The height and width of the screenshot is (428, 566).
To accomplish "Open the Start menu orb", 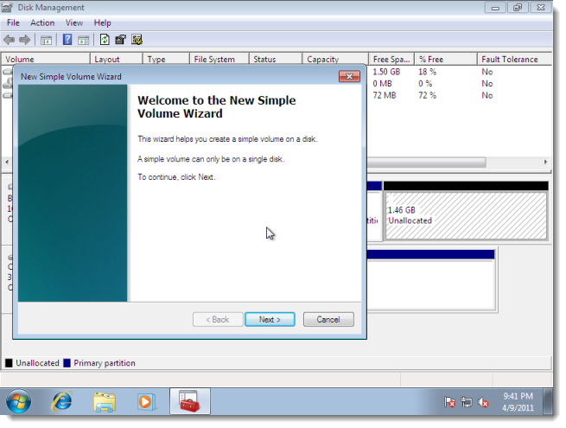I will [x=18, y=401].
